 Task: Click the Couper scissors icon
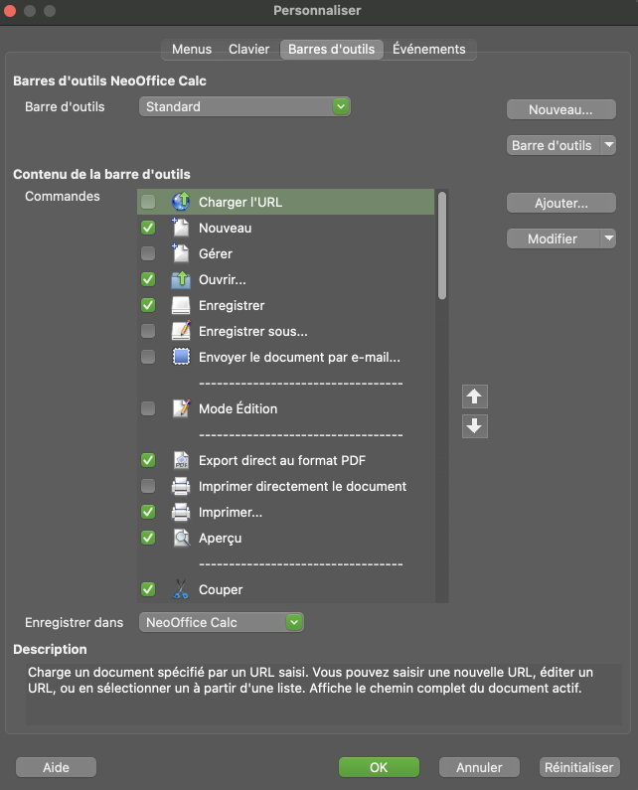[x=180, y=590]
